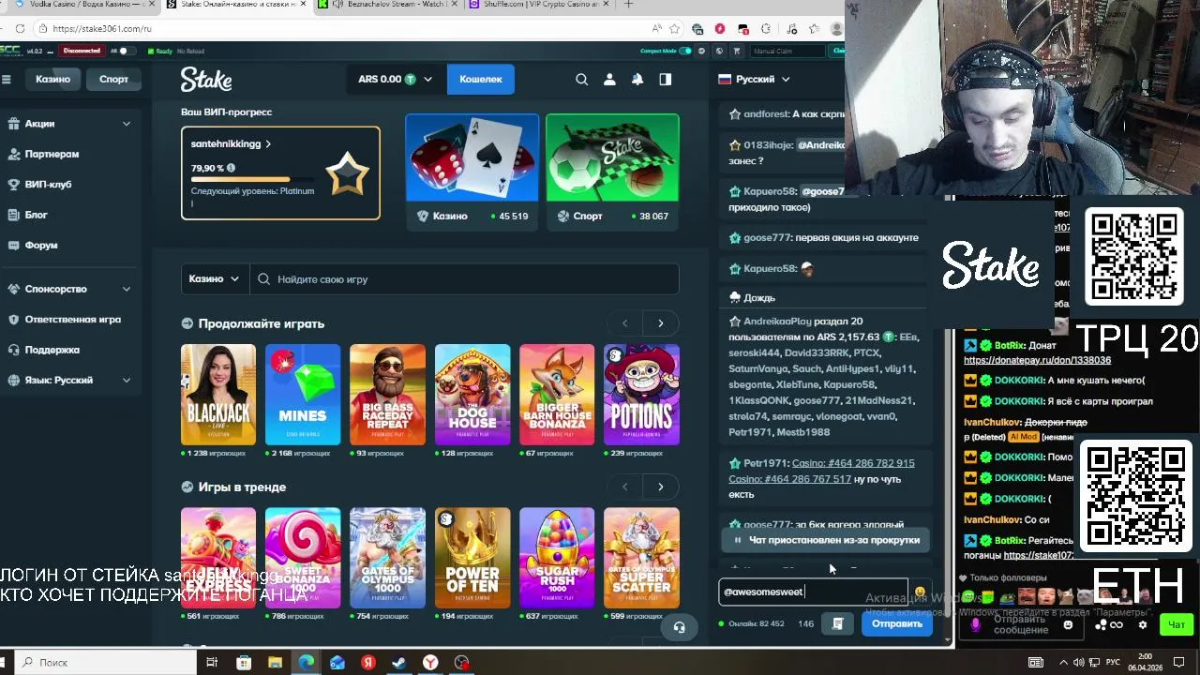Click the green Чат button
1200x675 pixels.
coord(1176,624)
